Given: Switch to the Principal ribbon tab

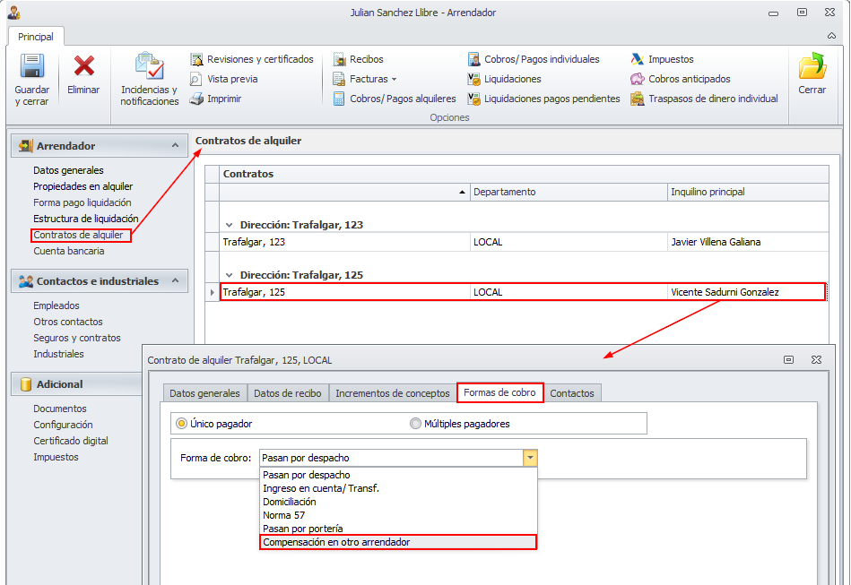Looking at the screenshot, I should [36, 37].
